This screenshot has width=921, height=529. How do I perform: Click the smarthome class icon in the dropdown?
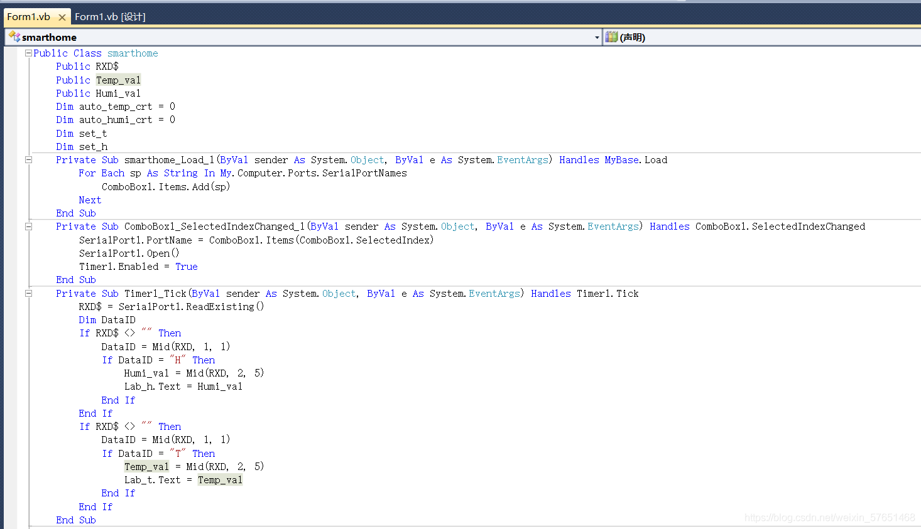14,37
